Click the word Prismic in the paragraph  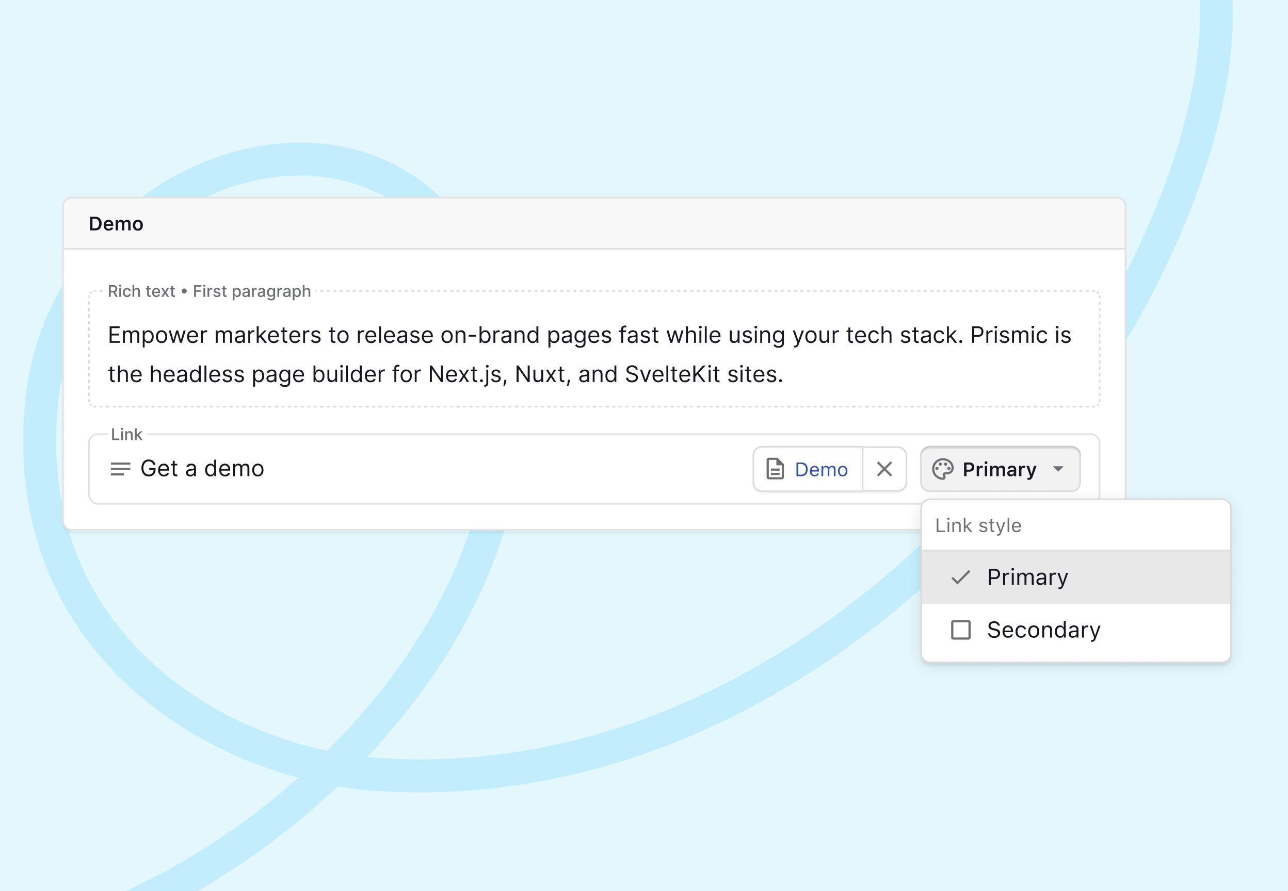1009,335
